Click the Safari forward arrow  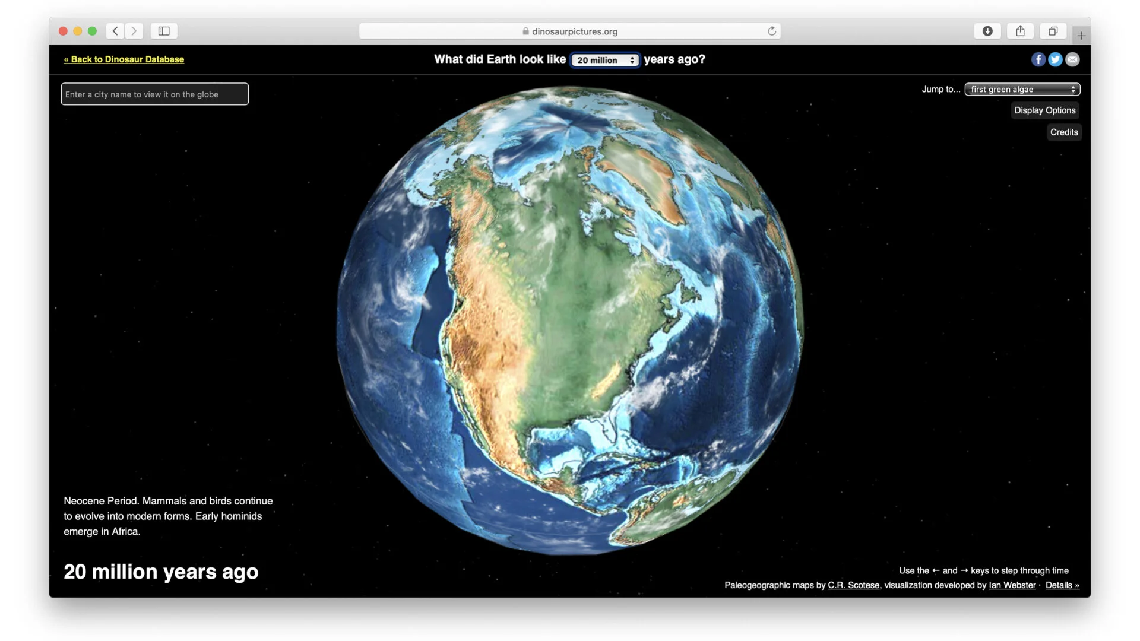point(134,31)
